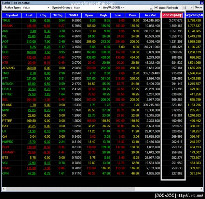Image resolution: width=205 pixels, height=199 pixels.
Task: Select the INTUCH symbol
Action: point(8,84)
